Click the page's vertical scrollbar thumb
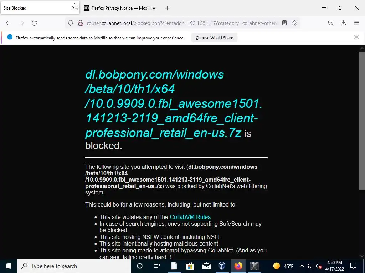The width and height of the screenshot is (365, 273). (362, 121)
